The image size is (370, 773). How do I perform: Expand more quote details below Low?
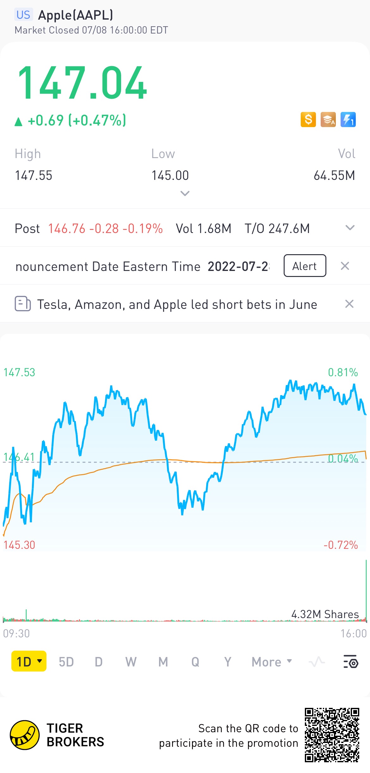pyautogui.click(x=185, y=193)
